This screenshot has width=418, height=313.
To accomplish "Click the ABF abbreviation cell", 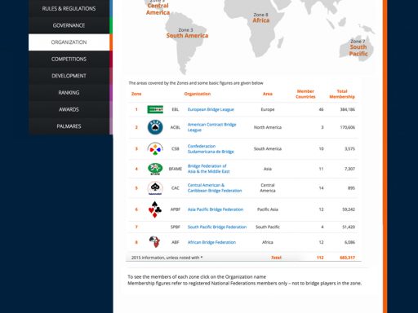I will pyautogui.click(x=176, y=242).
